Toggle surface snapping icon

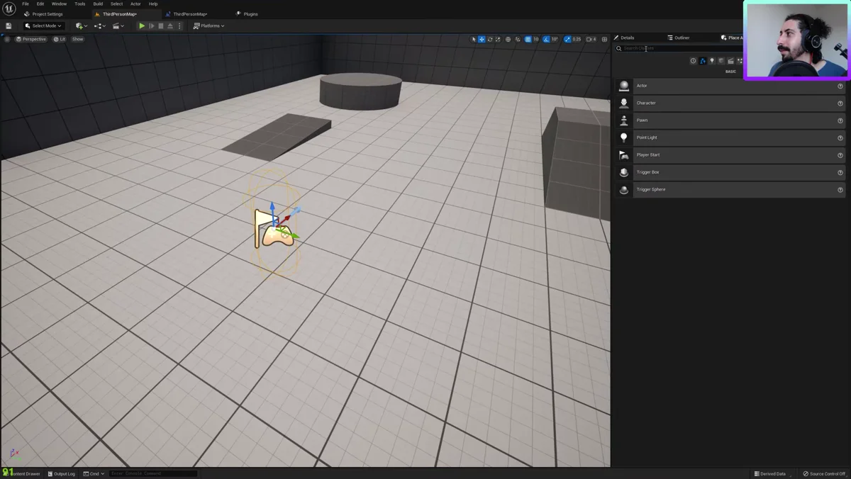[x=518, y=39]
